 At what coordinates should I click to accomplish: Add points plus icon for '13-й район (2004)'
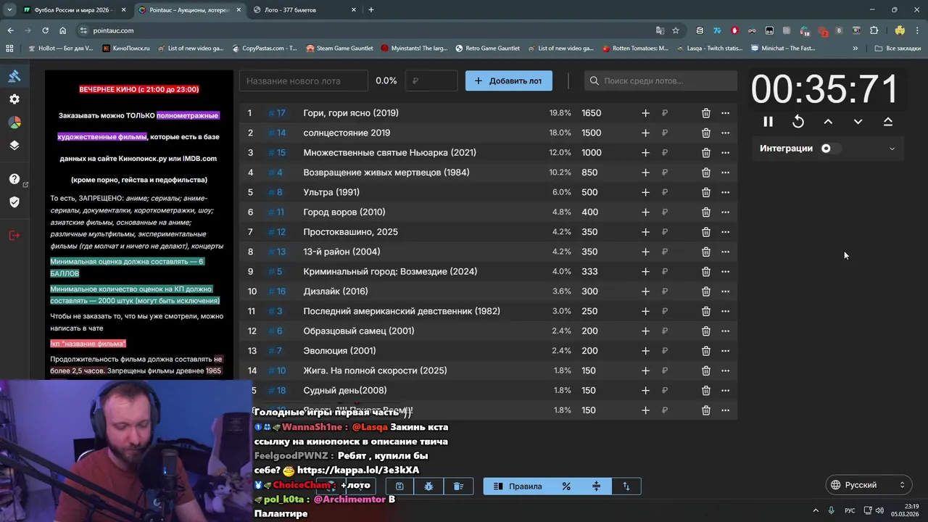pos(645,252)
